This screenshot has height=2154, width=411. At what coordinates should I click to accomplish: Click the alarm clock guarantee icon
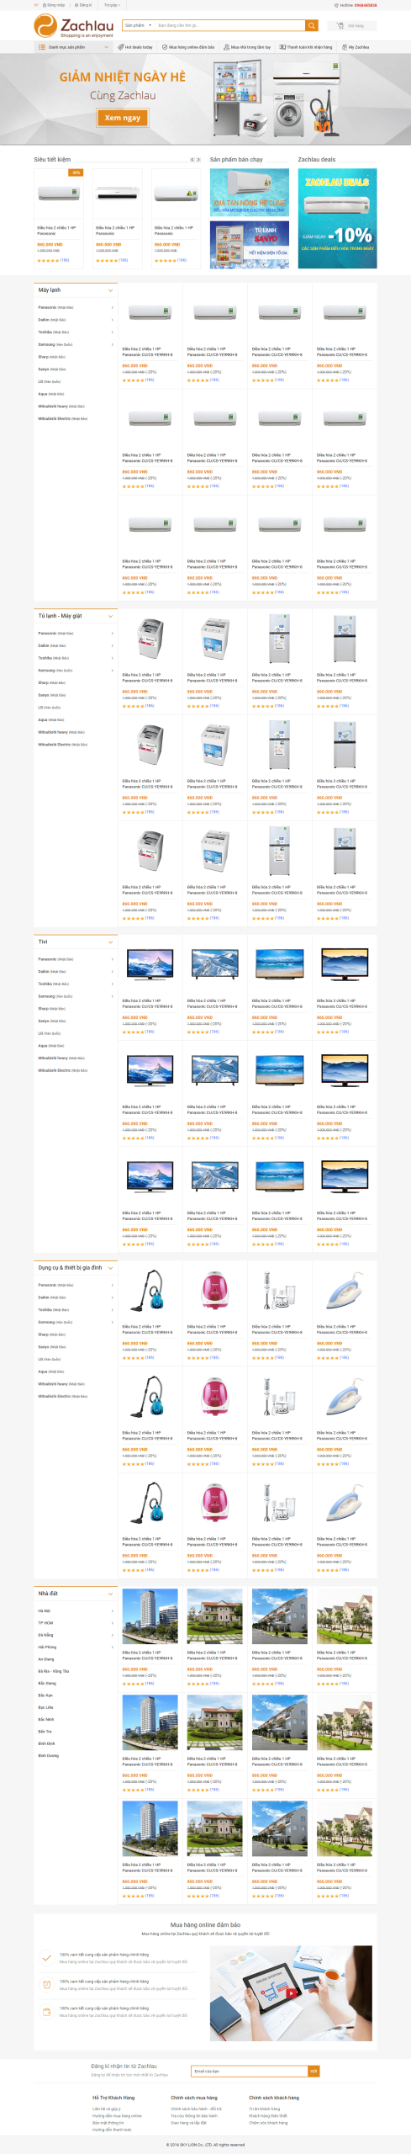pos(46,1985)
